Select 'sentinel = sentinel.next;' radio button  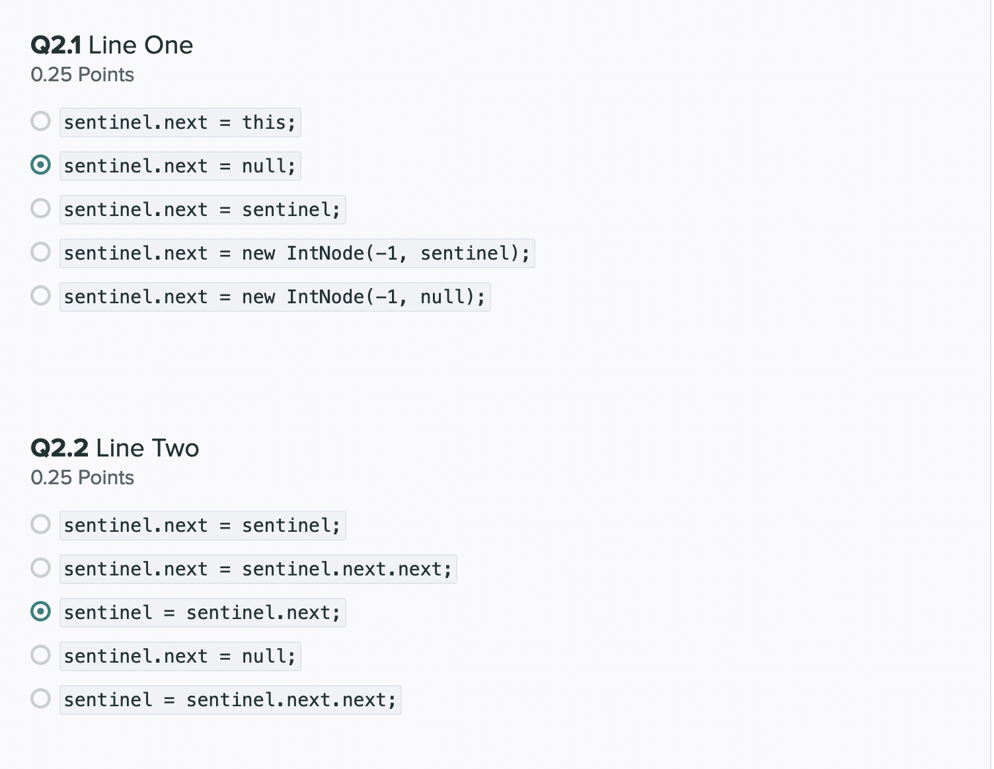(41, 612)
